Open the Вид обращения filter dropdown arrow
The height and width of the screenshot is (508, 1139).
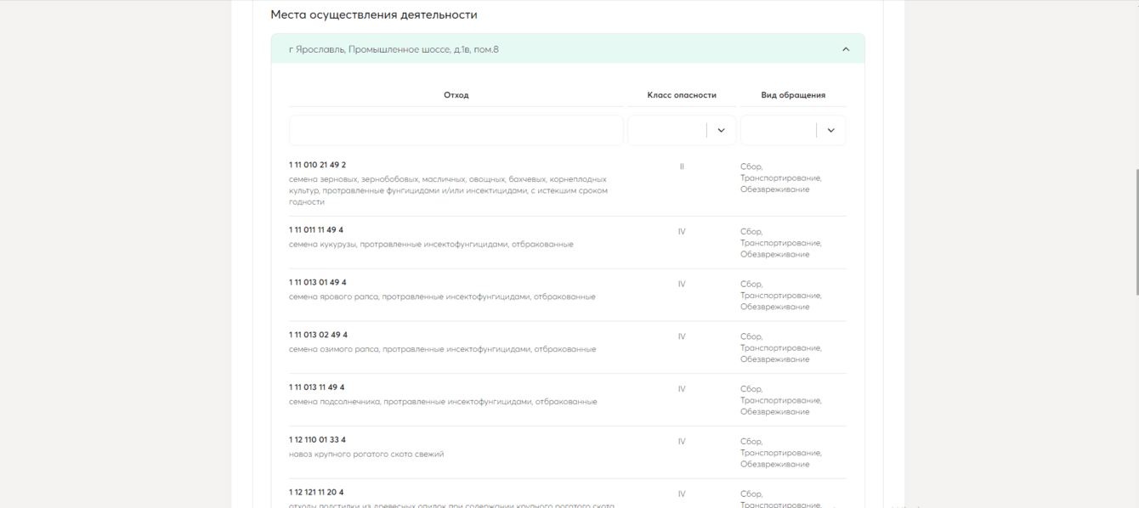point(830,131)
